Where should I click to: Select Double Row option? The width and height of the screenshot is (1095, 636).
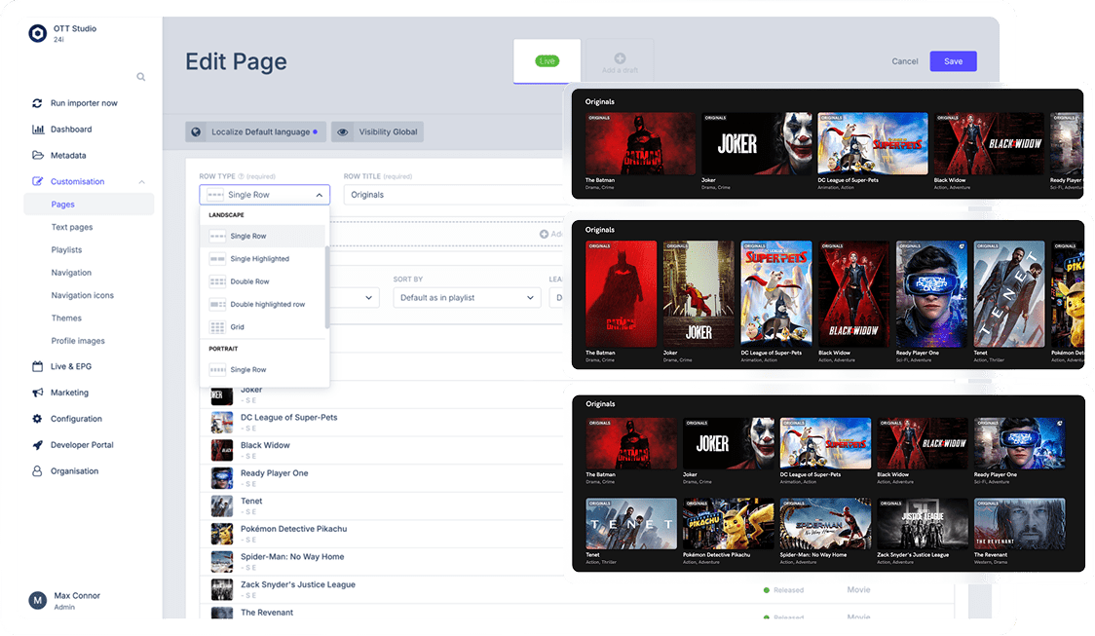[x=263, y=282]
